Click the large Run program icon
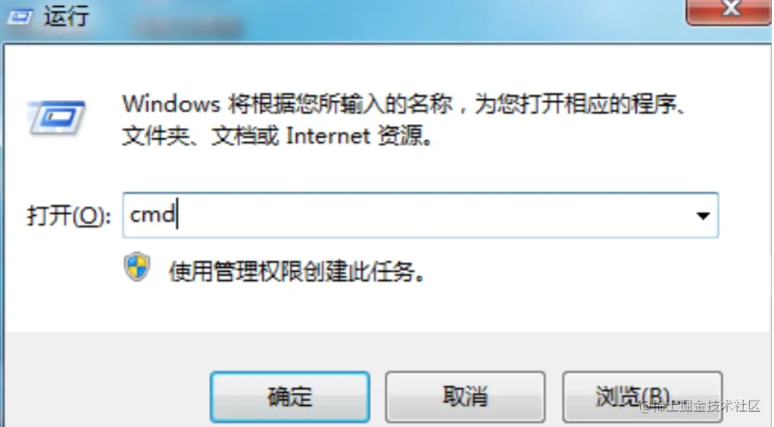Screen dimensions: 774x427 (x=57, y=117)
